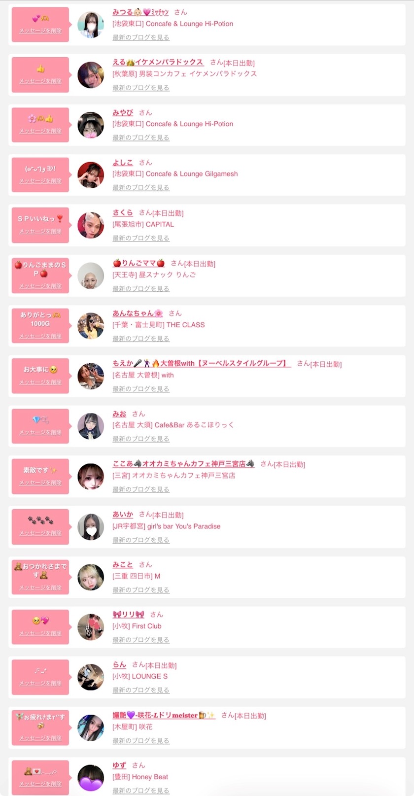Screen dimensions: 414x796
Task: View 媚艶 咲花's latest blog
Action: (x=141, y=741)
